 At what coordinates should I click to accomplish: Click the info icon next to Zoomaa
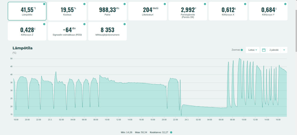pos(242,50)
